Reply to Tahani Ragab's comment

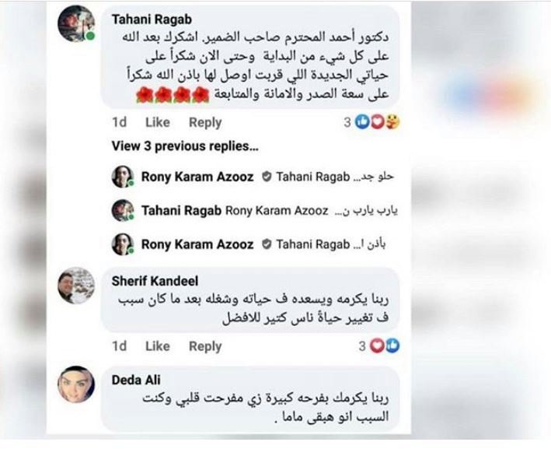(205, 122)
